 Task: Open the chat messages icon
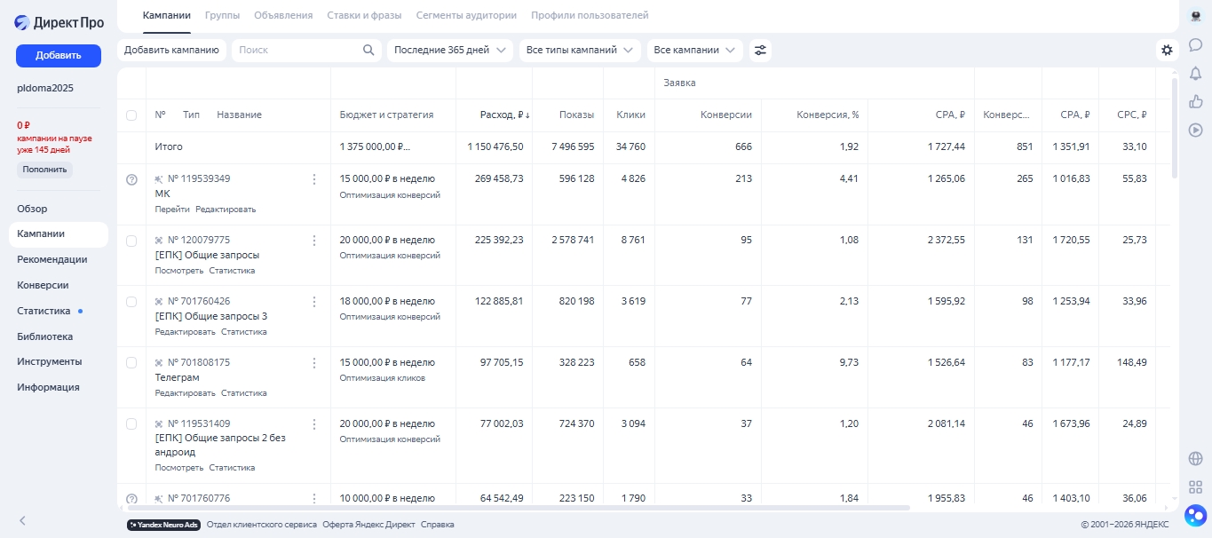click(x=1195, y=44)
